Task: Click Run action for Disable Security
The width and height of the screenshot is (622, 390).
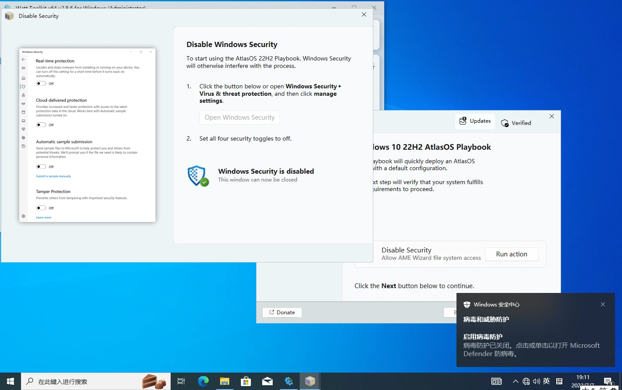Action: (x=511, y=254)
